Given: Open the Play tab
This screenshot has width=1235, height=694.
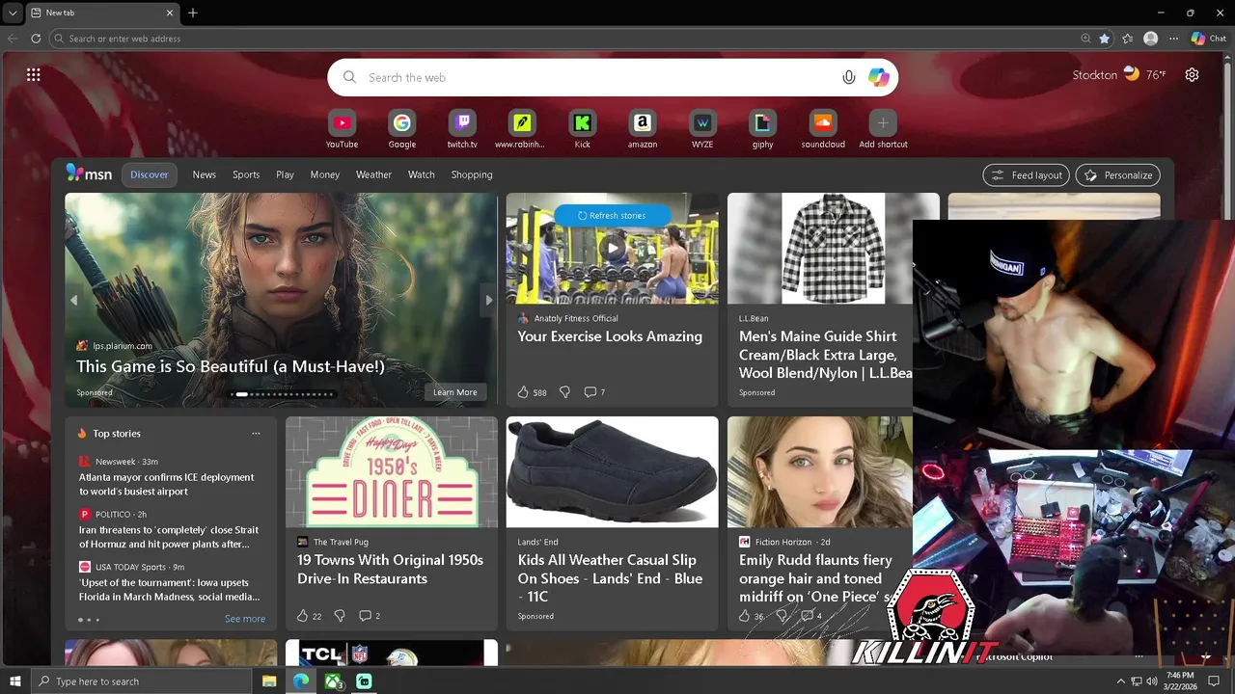Looking at the screenshot, I should [285, 174].
